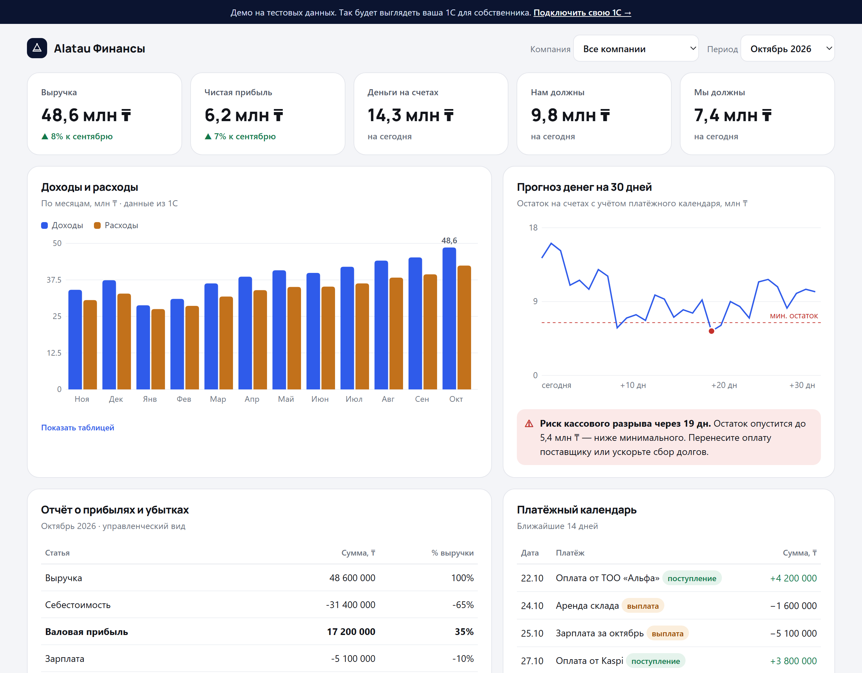This screenshot has width=862, height=673.
Task: Open the Период dropdown showing Октябрь 2026
Action: (x=787, y=48)
